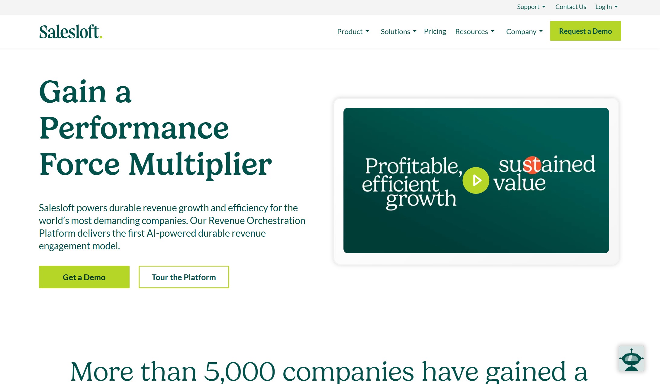Click the Contact Us link
The height and width of the screenshot is (384, 660).
pos(570,6)
